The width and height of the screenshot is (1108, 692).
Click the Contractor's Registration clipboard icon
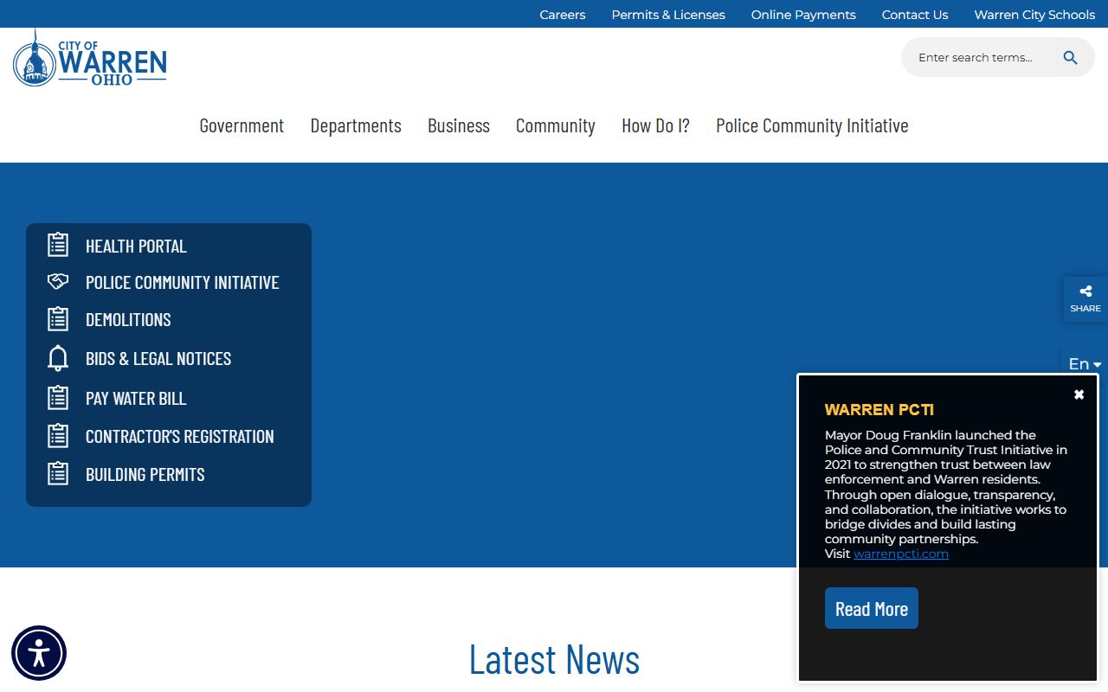58,436
